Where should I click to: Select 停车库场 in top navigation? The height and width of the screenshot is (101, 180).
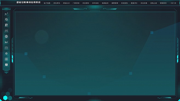[x=57, y=3]
